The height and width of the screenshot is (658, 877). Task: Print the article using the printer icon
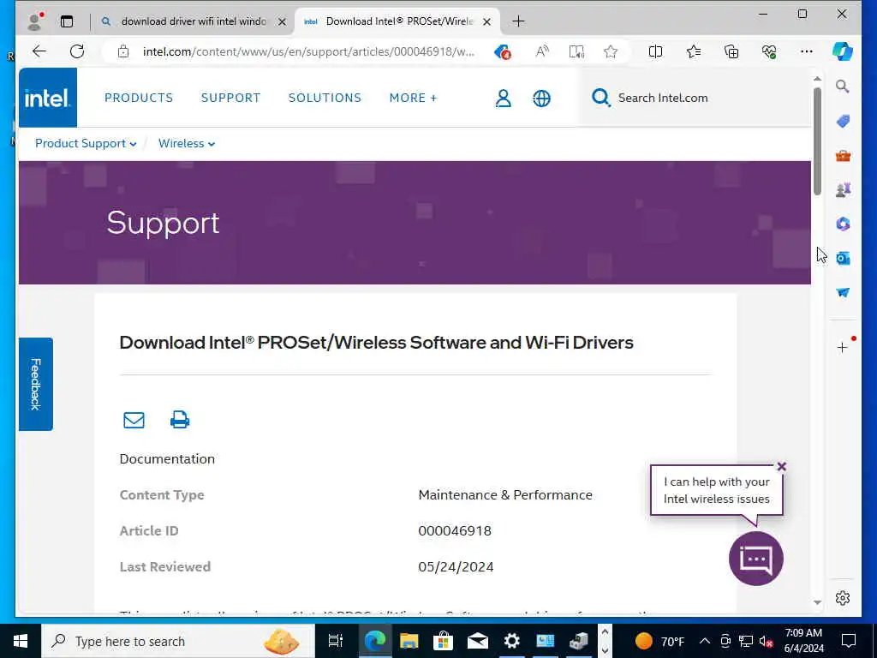point(180,420)
